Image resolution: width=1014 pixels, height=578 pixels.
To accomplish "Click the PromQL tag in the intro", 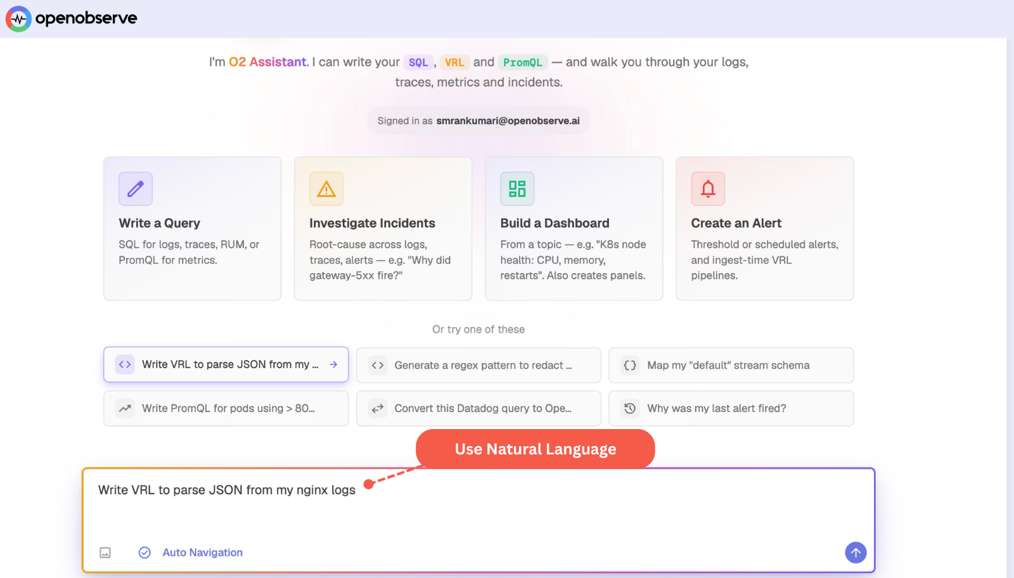I will 523,62.
